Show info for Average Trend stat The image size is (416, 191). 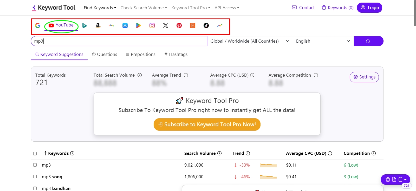[186, 75]
